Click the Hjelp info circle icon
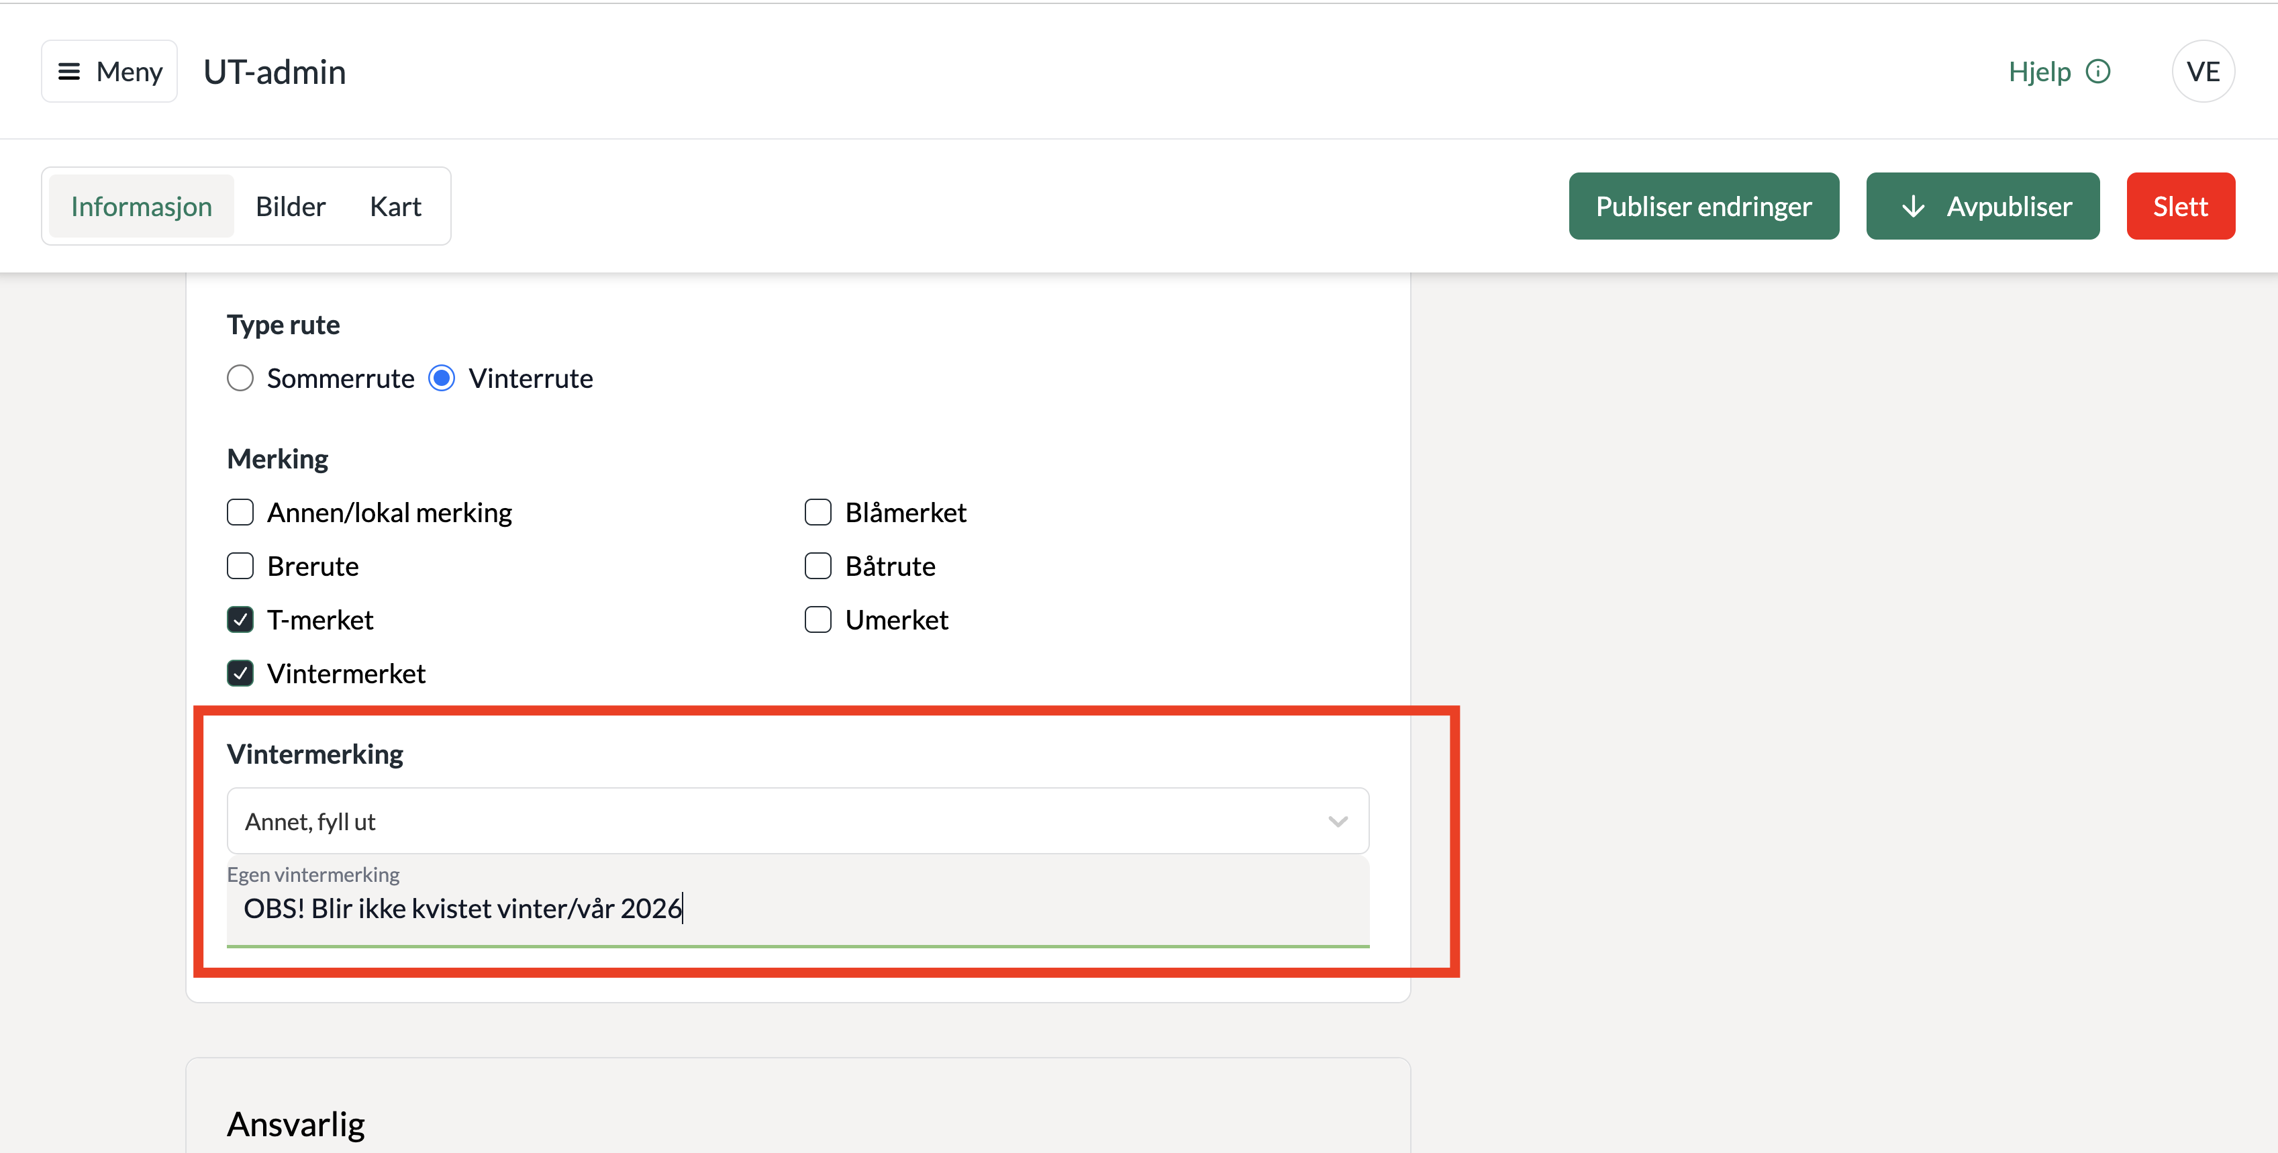Image resolution: width=2278 pixels, height=1153 pixels. click(x=2097, y=72)
